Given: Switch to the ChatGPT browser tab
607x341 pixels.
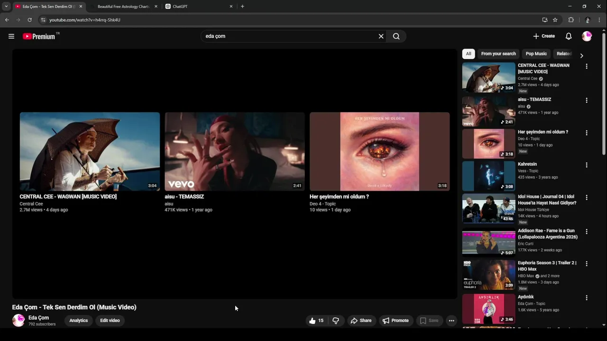Looking at the screenshot, I should 195,7.
